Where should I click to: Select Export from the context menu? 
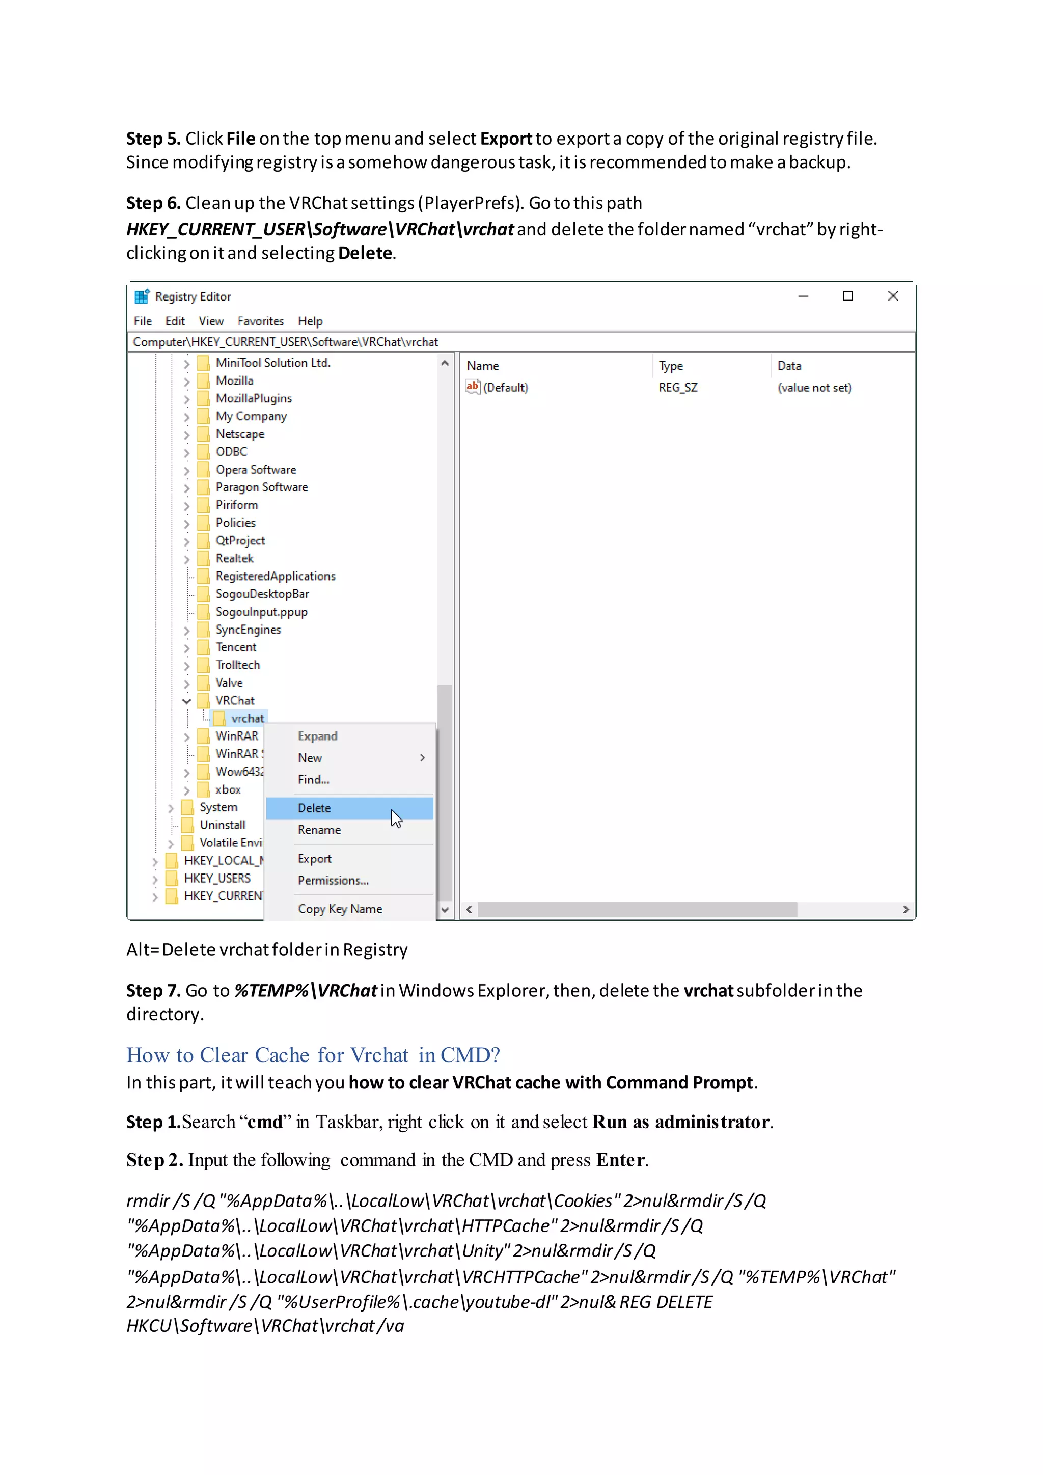point(315,859)
